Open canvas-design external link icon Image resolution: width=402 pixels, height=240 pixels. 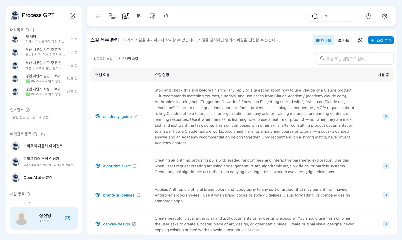(x=134, y=224)
